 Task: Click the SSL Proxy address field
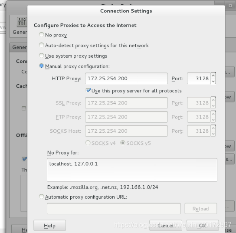point(126,103)
